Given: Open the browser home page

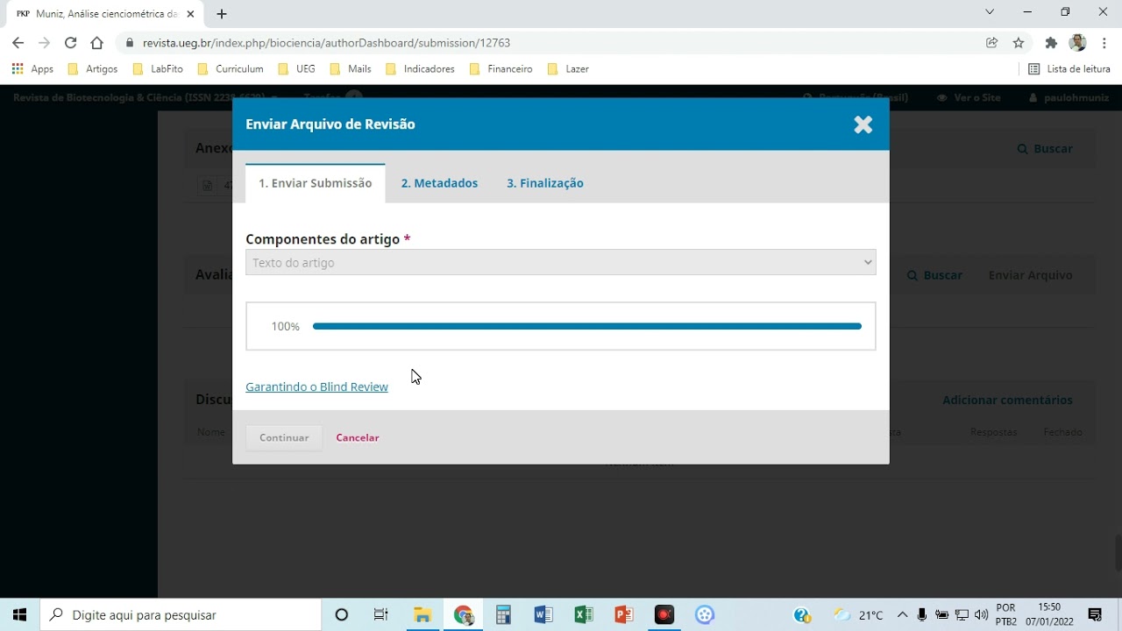Looking at the screenshot, I should click(x=97, y=42).
